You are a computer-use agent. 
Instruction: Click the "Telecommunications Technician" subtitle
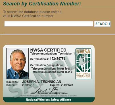pyautogui.click(x=51, y=54)
